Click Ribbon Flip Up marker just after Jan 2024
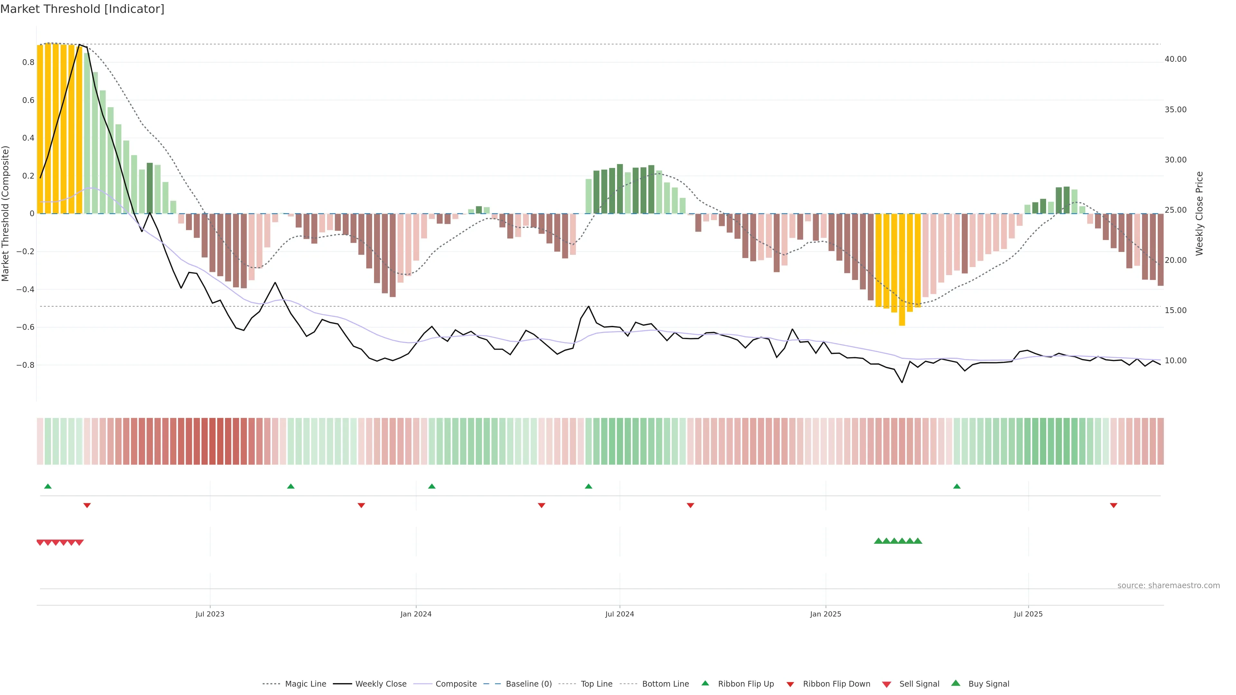The image size is (1236, 695). tap(431, 486)
